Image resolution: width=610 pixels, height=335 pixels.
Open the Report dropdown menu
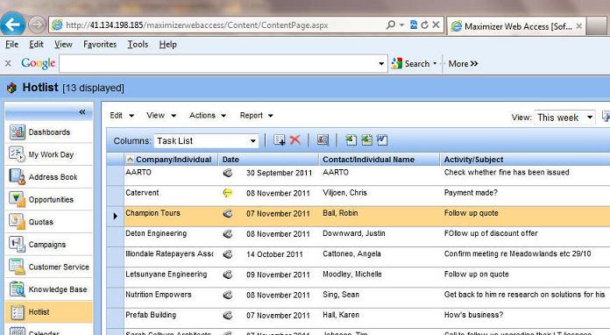[257, 116]
